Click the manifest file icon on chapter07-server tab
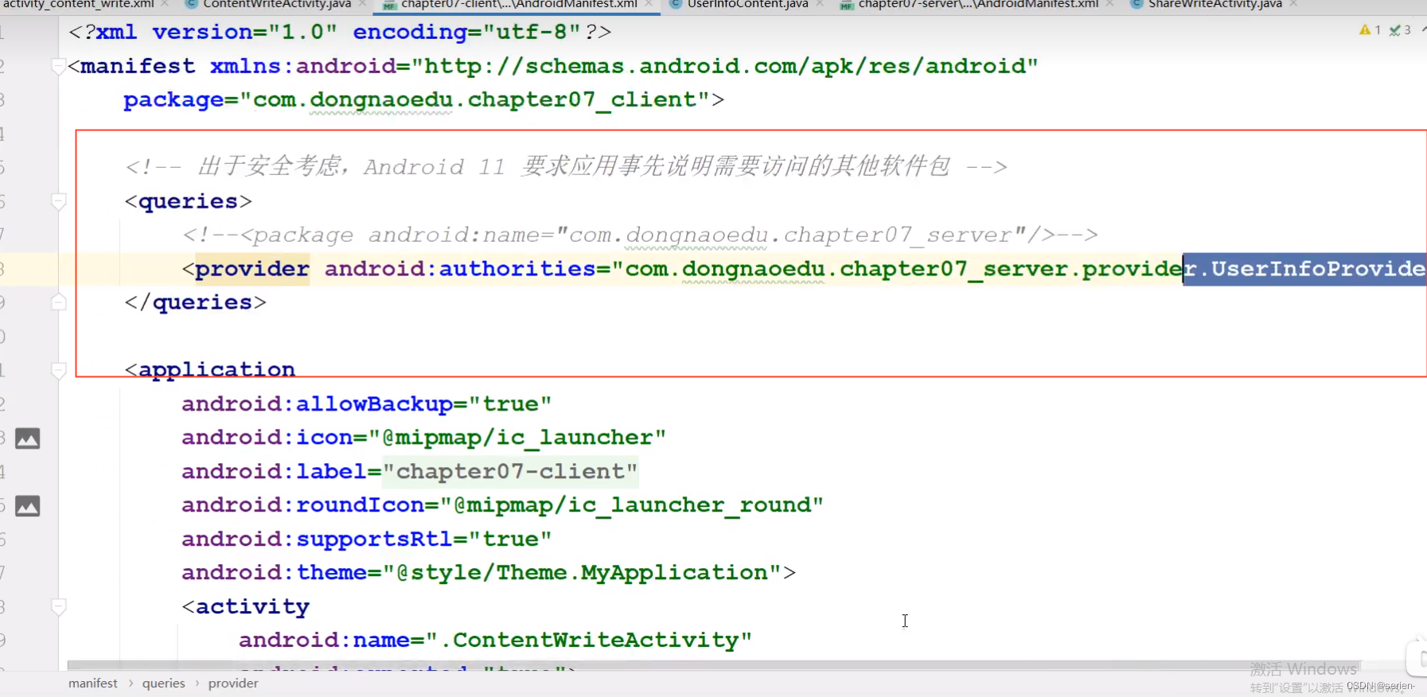1427x697 pixels. click(x=846, y=5)
